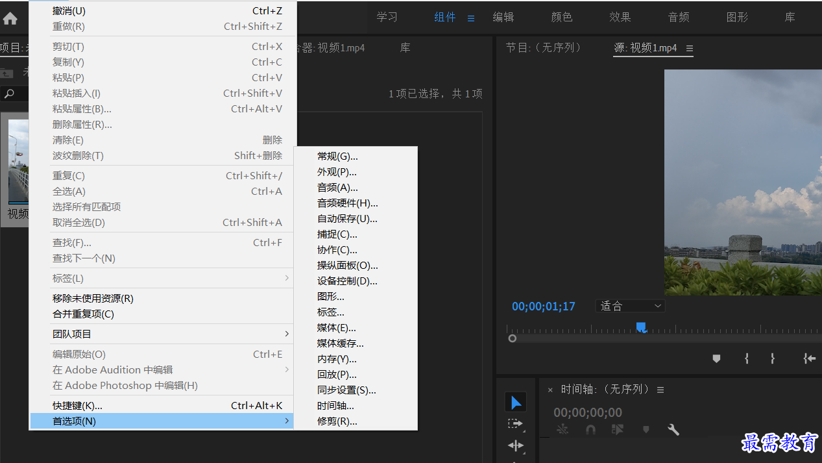Switch to the 编辑 workspace
The image size is (822, 463).
[503, 18]
